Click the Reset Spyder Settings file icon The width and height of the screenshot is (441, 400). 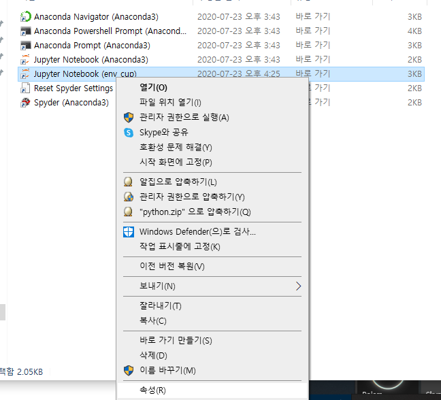[x=25, y=88]
